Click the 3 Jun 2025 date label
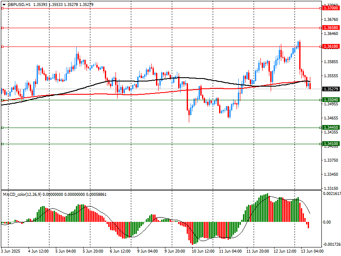Screen dimensions: 341x256 pos(10,251)
